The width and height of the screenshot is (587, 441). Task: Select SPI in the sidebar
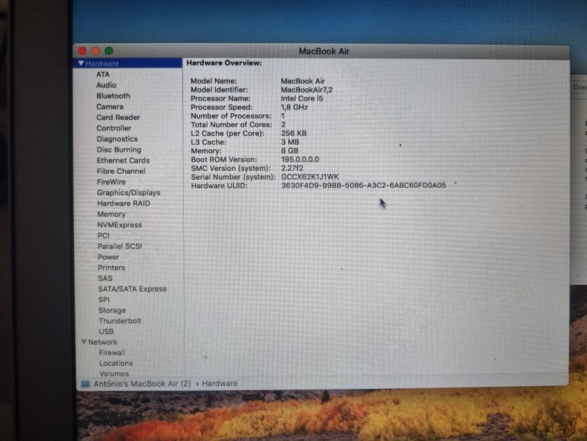(x=104, y=300)
